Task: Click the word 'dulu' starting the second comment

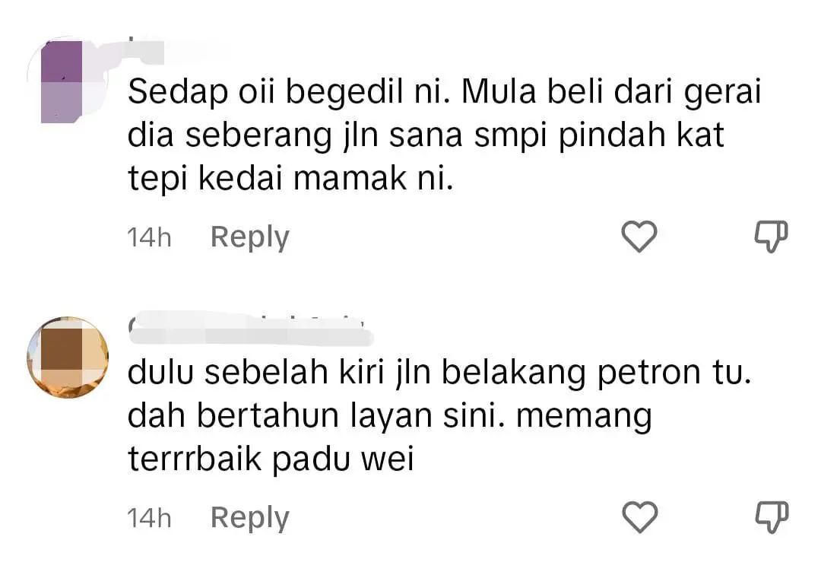Action: tap(161, 373)
